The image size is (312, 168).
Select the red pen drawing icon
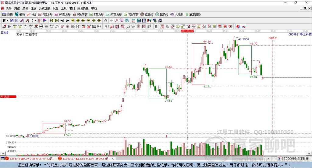4,27
